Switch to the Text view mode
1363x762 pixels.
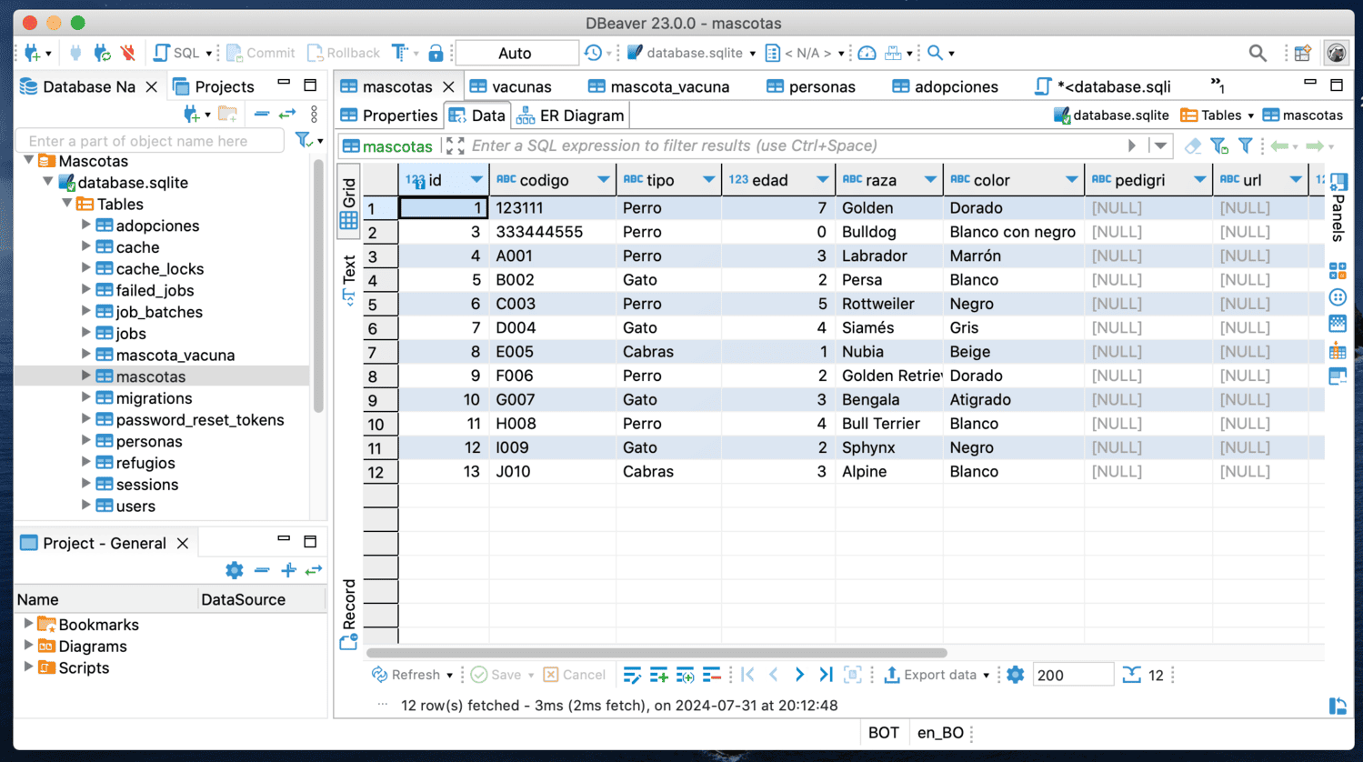[x=349, y=278]
